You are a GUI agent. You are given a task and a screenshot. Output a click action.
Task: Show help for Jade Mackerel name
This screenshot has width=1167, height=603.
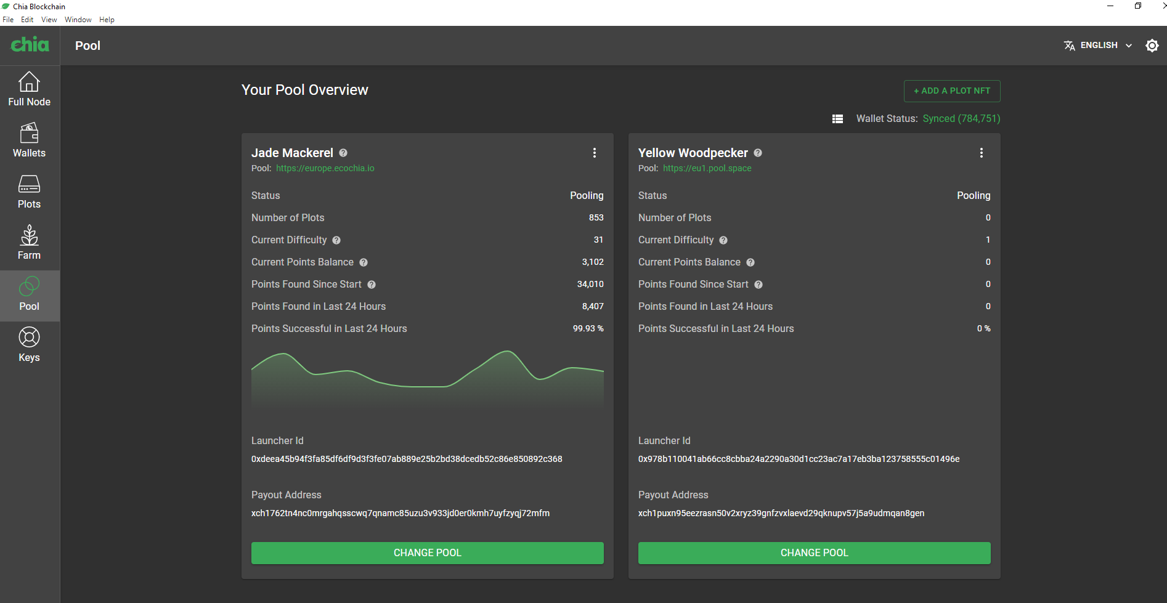(343, 153)
